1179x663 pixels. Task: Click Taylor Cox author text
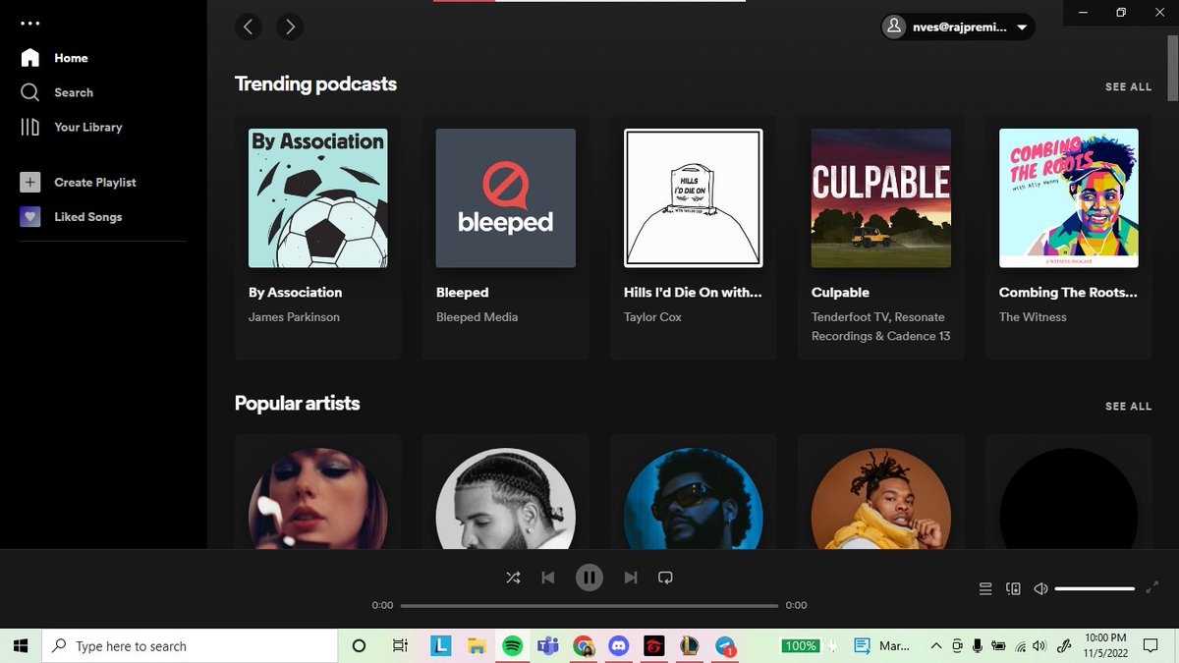click(x=652, y=317)
